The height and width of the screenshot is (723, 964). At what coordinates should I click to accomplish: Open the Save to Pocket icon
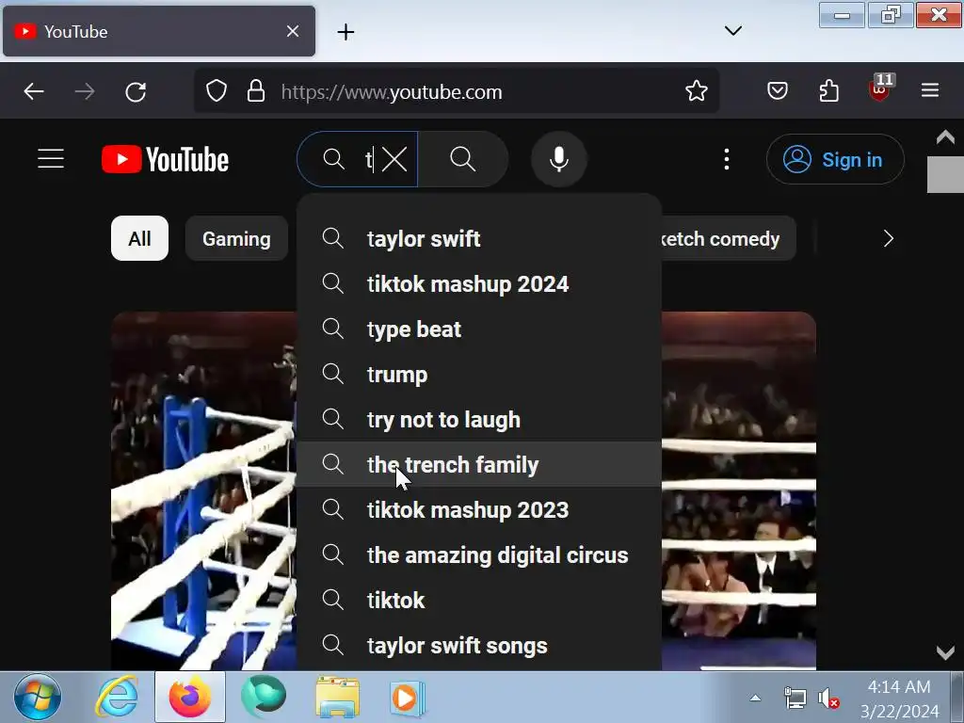coord(777,91)
